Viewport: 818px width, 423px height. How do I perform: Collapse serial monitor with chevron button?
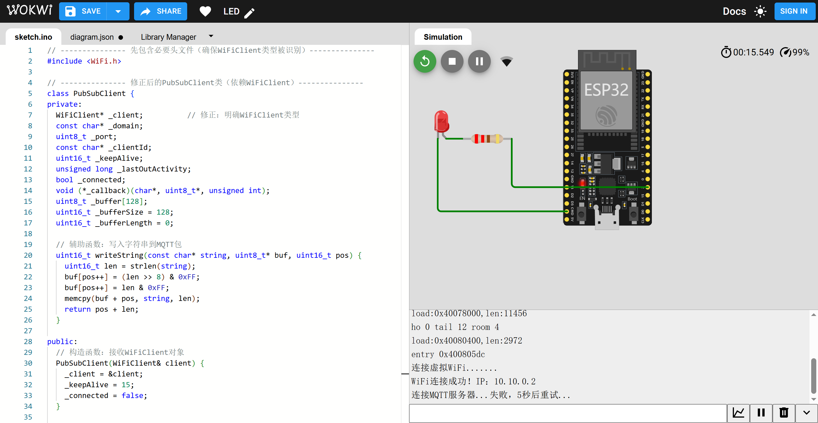pos(806,413)
